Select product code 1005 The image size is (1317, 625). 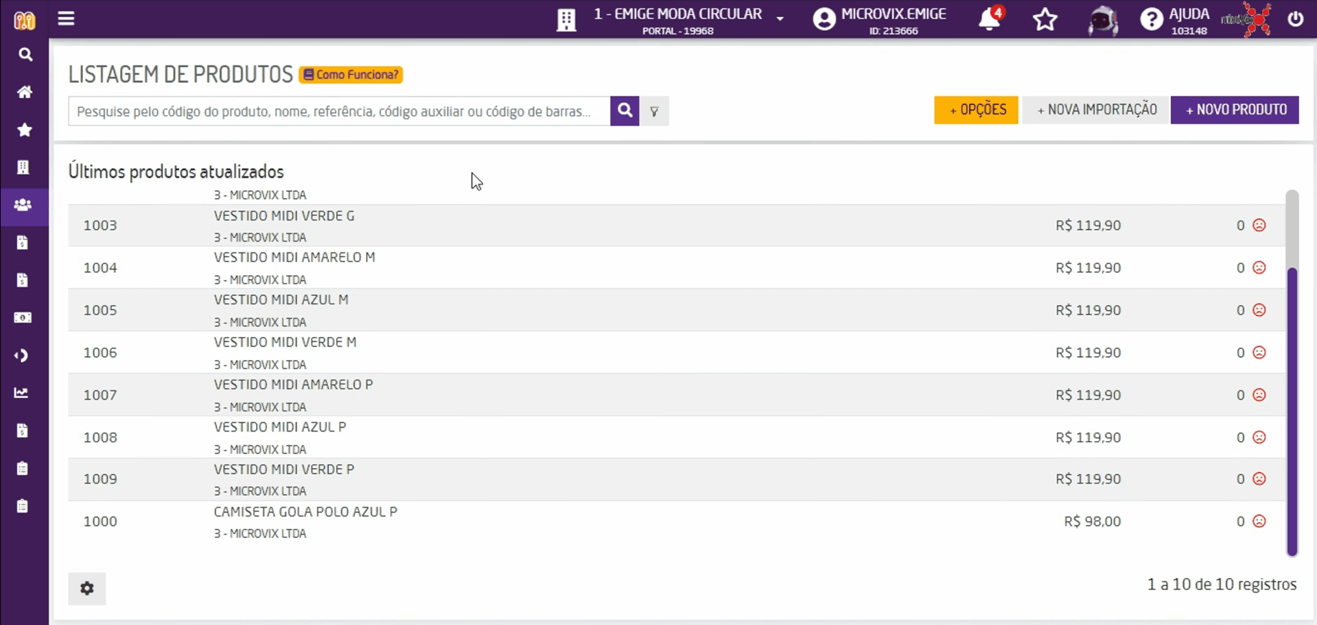tap(100, 310)
